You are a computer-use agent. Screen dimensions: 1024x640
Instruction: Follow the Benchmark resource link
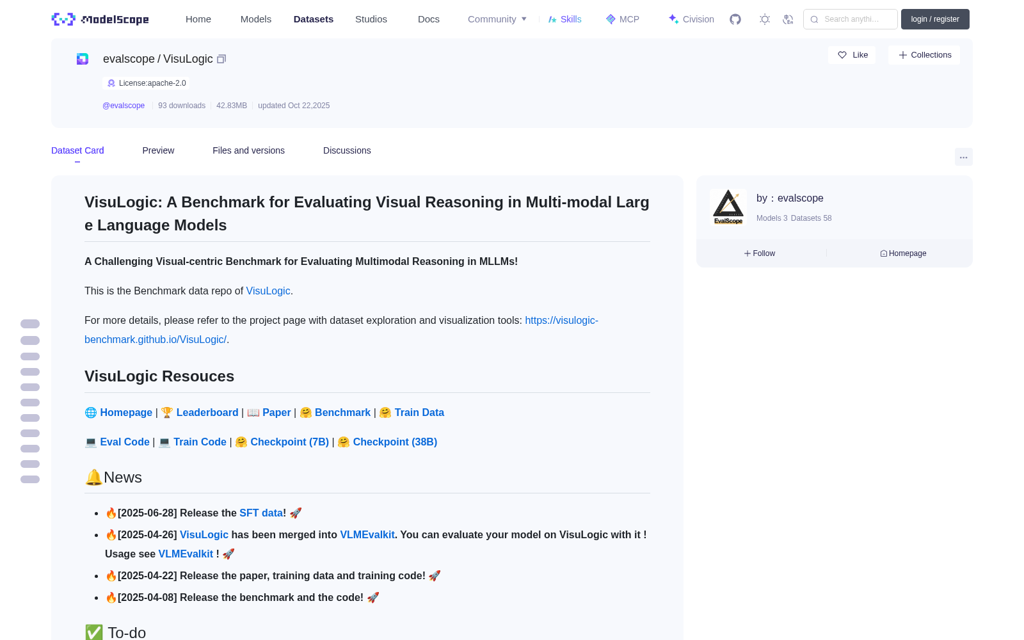(342, 413)
